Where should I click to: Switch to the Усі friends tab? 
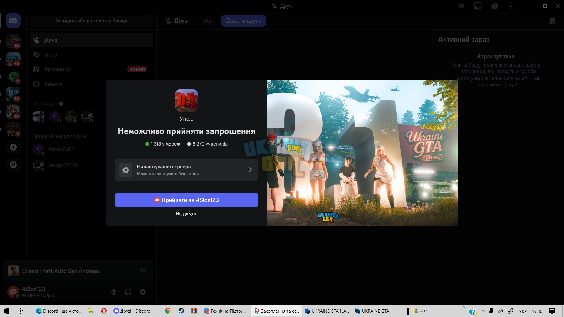(207, 21)
